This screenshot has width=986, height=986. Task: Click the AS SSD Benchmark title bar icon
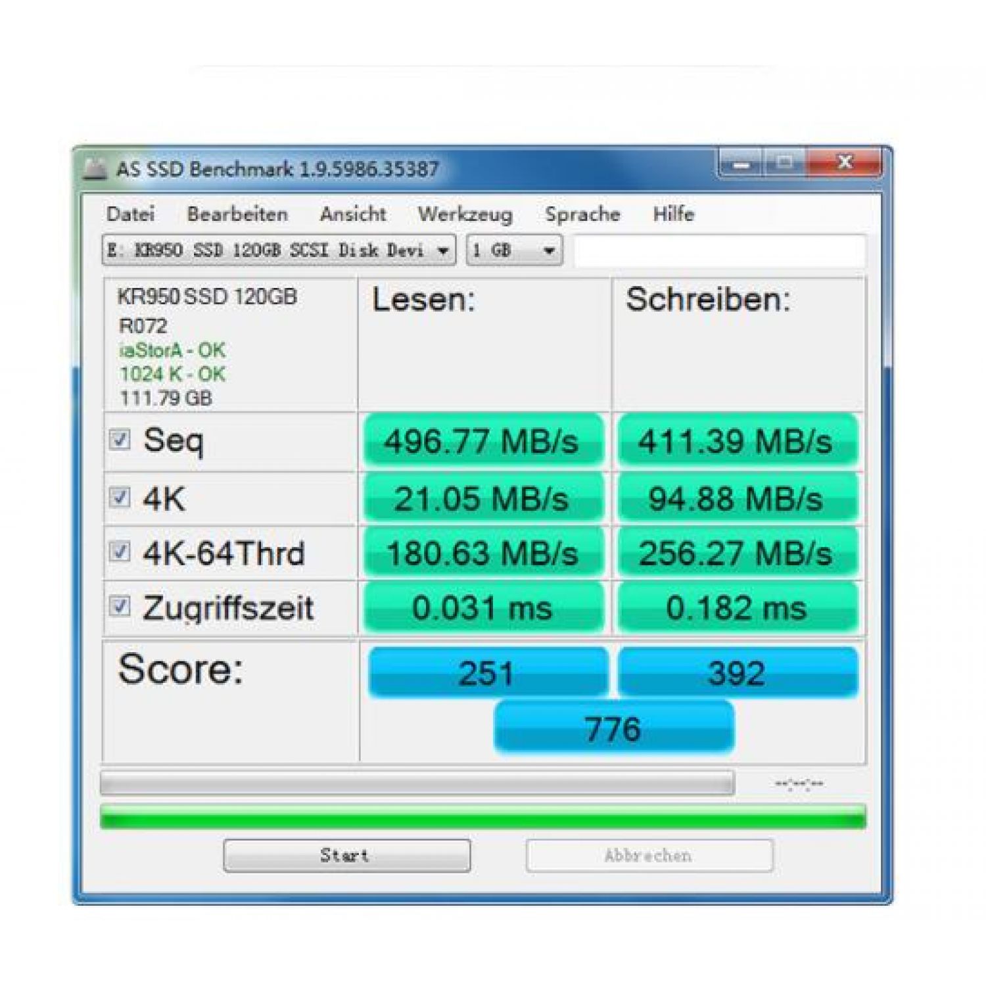(95, 169)
